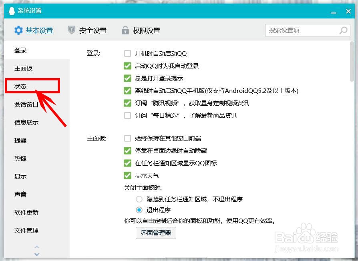This screenshot has height=261, width=358.
Task: Uncheck 订阅腾讯视频 option
Action: pyautogui.click(x=127, y=103)
